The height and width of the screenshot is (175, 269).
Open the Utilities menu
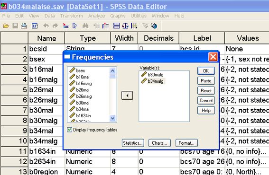(x=139, y=16)
